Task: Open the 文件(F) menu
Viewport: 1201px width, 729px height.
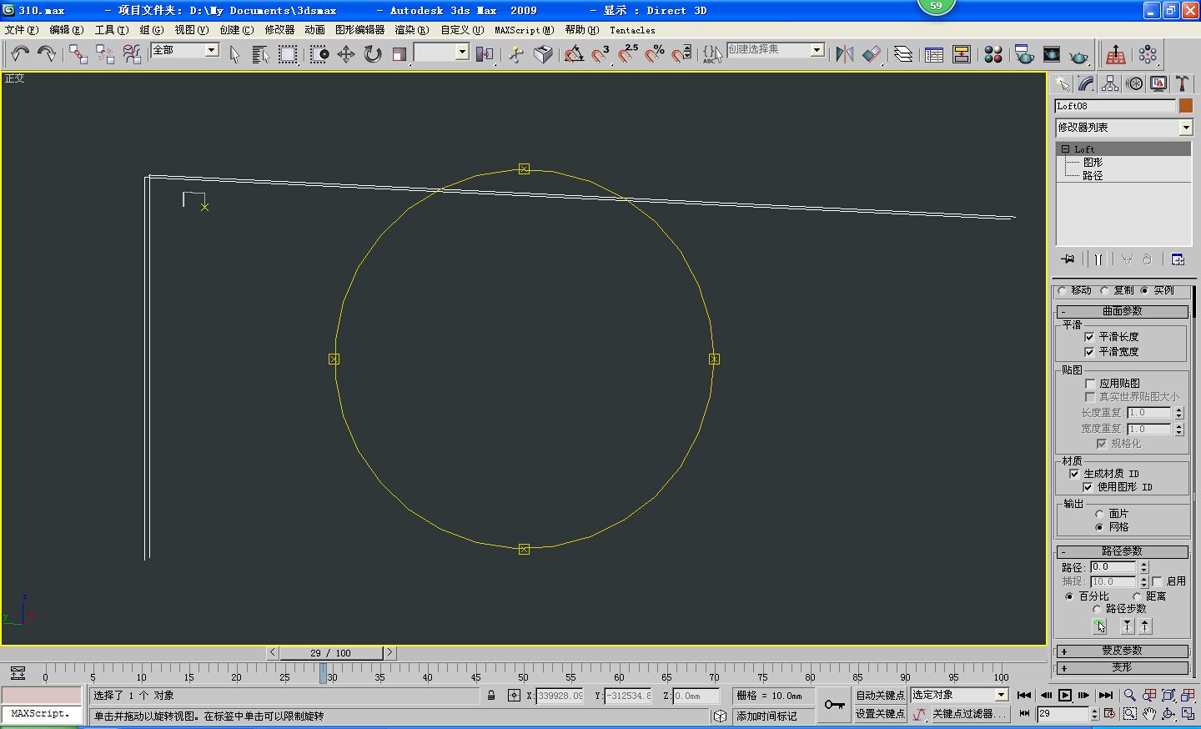Action: tap(22, 30)
